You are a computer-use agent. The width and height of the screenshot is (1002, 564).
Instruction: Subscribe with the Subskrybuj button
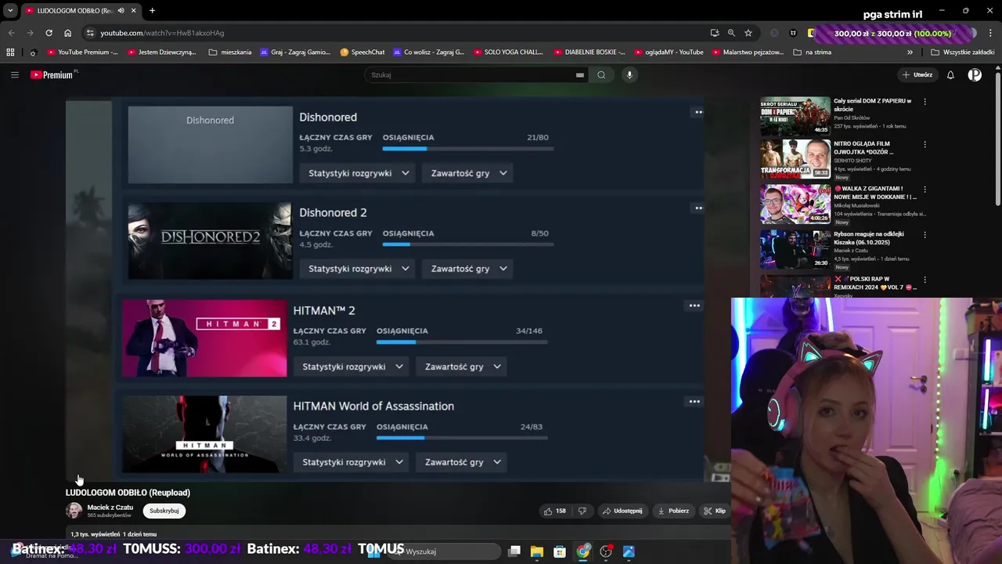[x=164, y=511]
